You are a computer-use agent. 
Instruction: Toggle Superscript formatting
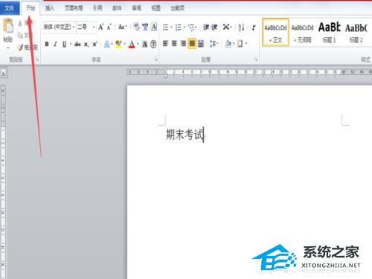pos(94,44)
